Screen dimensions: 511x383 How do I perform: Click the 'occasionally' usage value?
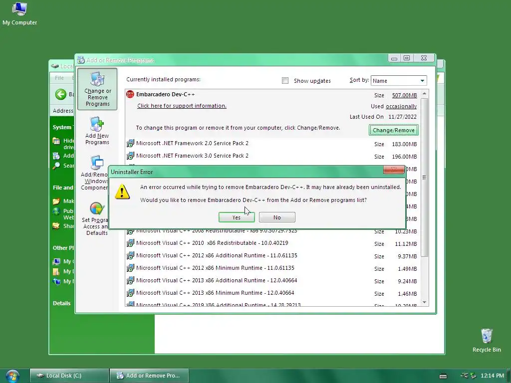(401, 106)
